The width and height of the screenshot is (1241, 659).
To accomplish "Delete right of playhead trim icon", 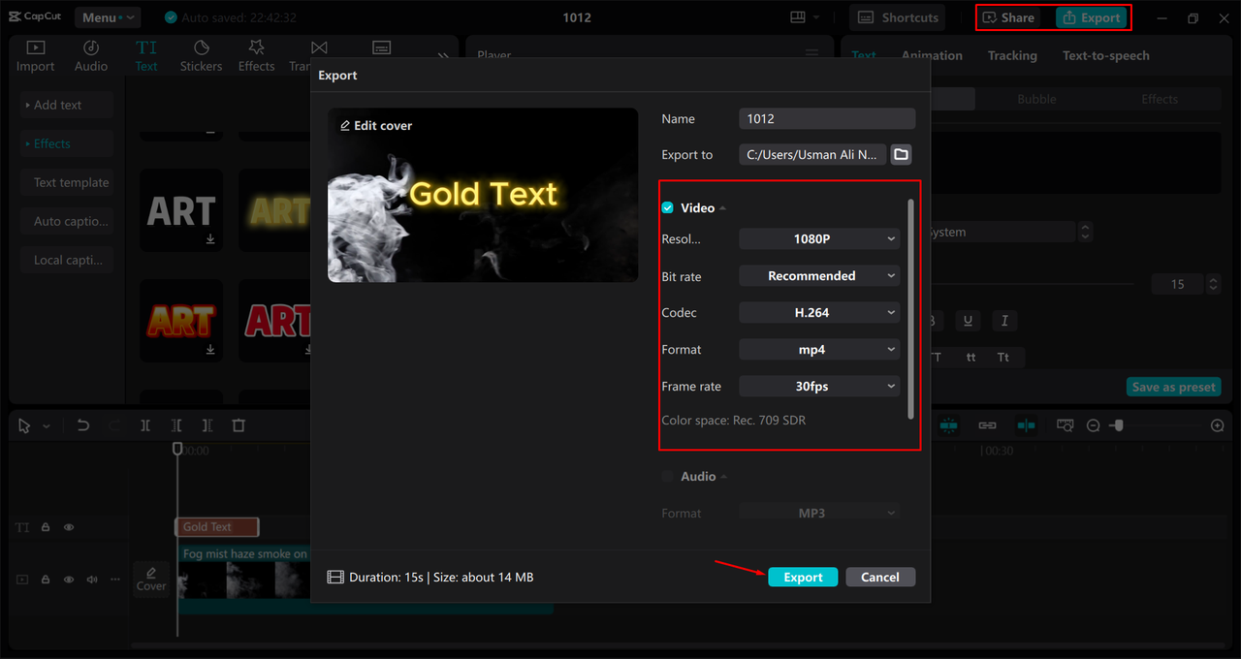I will click(207, 425).
